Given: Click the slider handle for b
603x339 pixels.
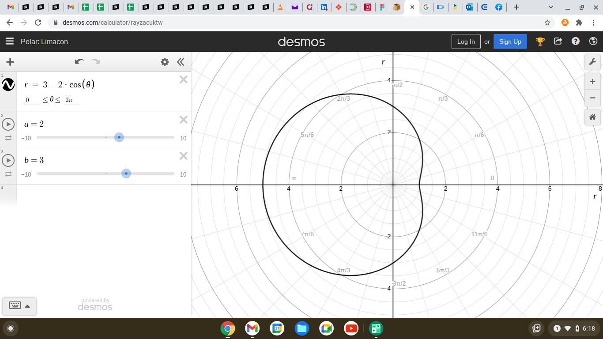Looking at the screenshot, I should pyautogui.click(x=126, y=173).
